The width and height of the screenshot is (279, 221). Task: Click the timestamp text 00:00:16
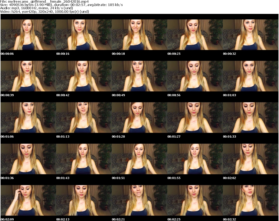click(63, 54)
